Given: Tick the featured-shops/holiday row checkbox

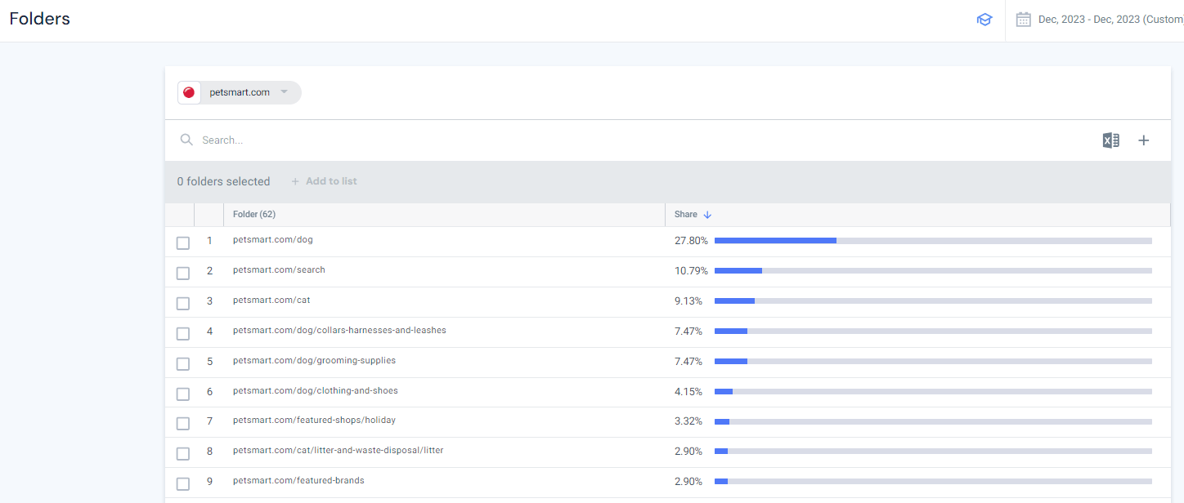Looking at the screenshot, I should click(183, 423).
